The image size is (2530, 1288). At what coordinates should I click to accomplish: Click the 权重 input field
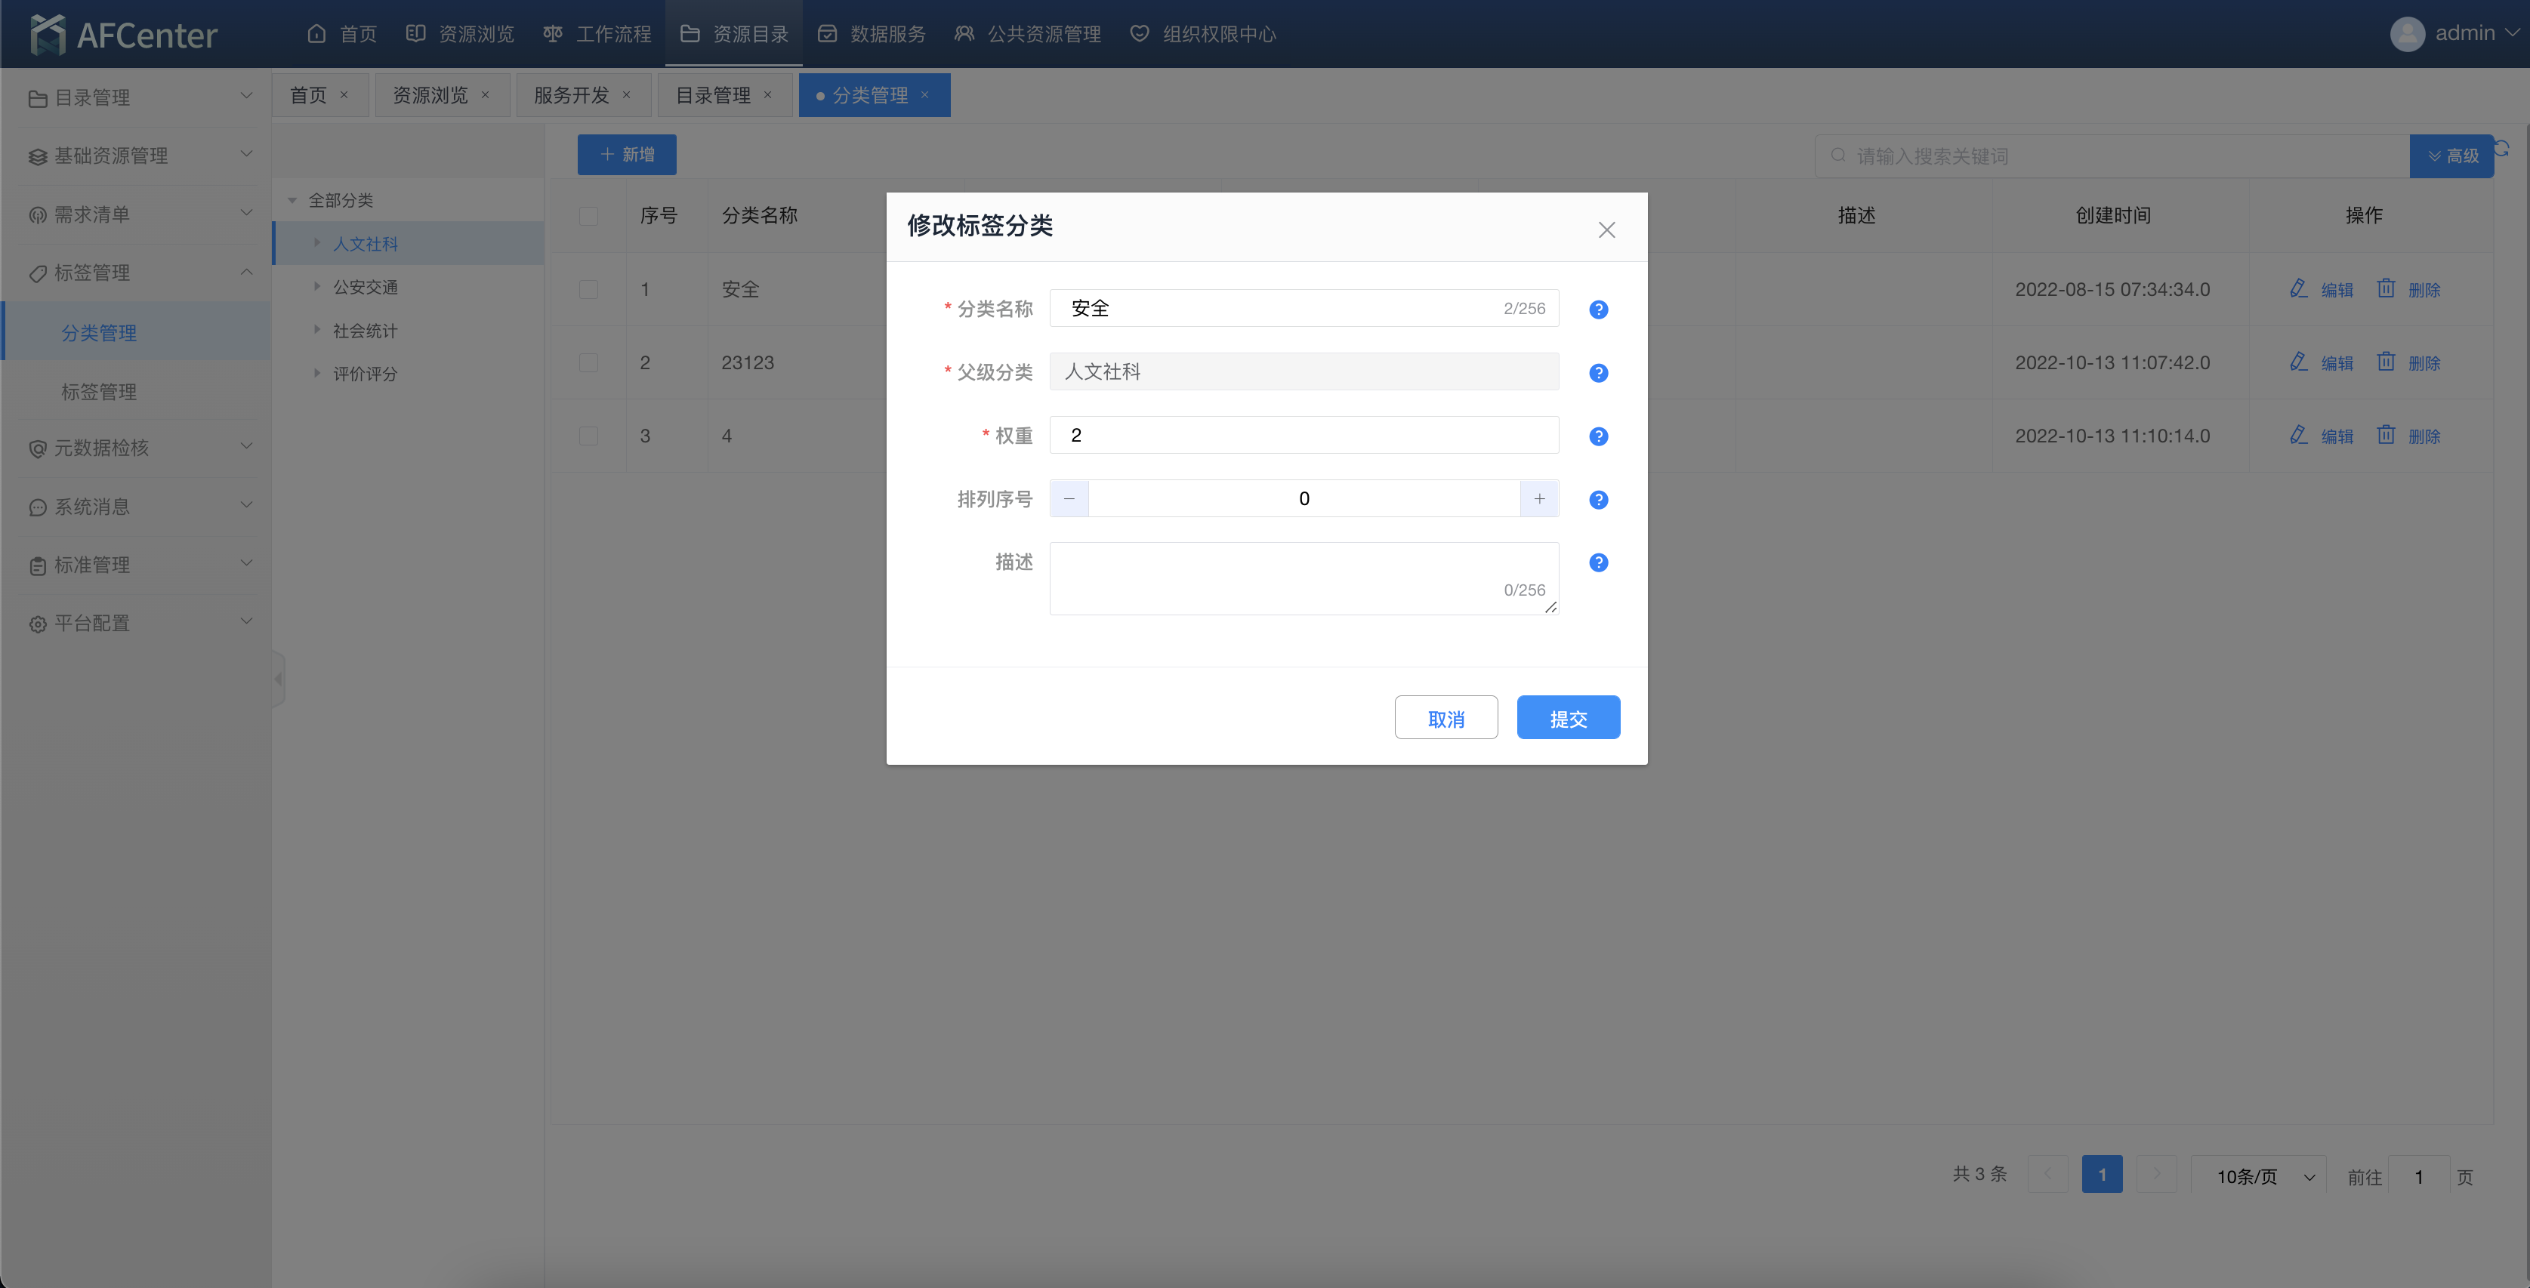point(1304,435)
